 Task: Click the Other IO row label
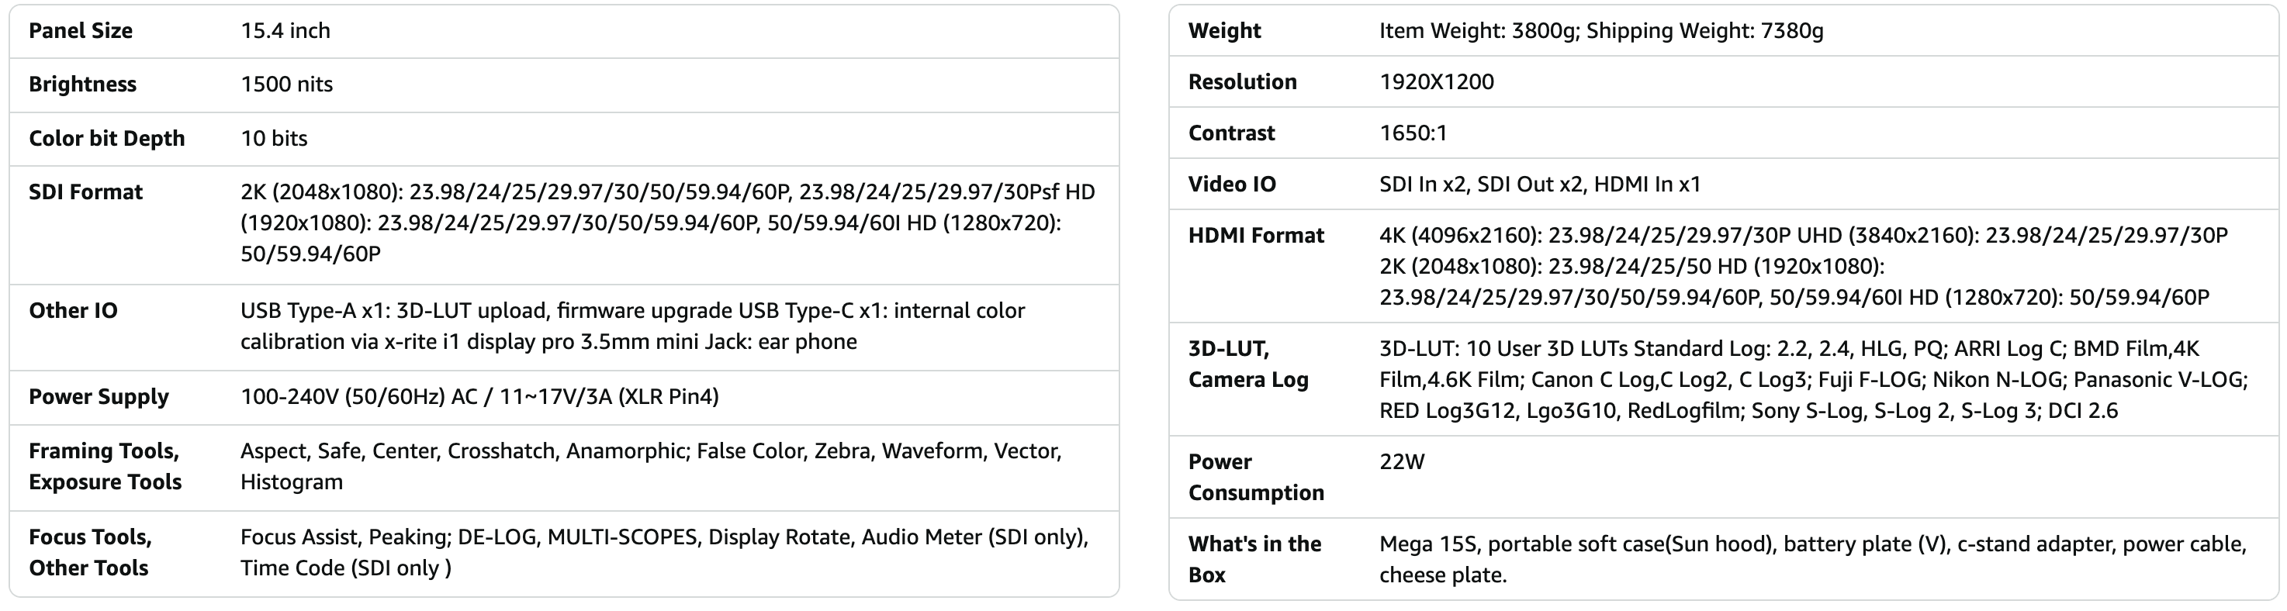tap(73, 311)
